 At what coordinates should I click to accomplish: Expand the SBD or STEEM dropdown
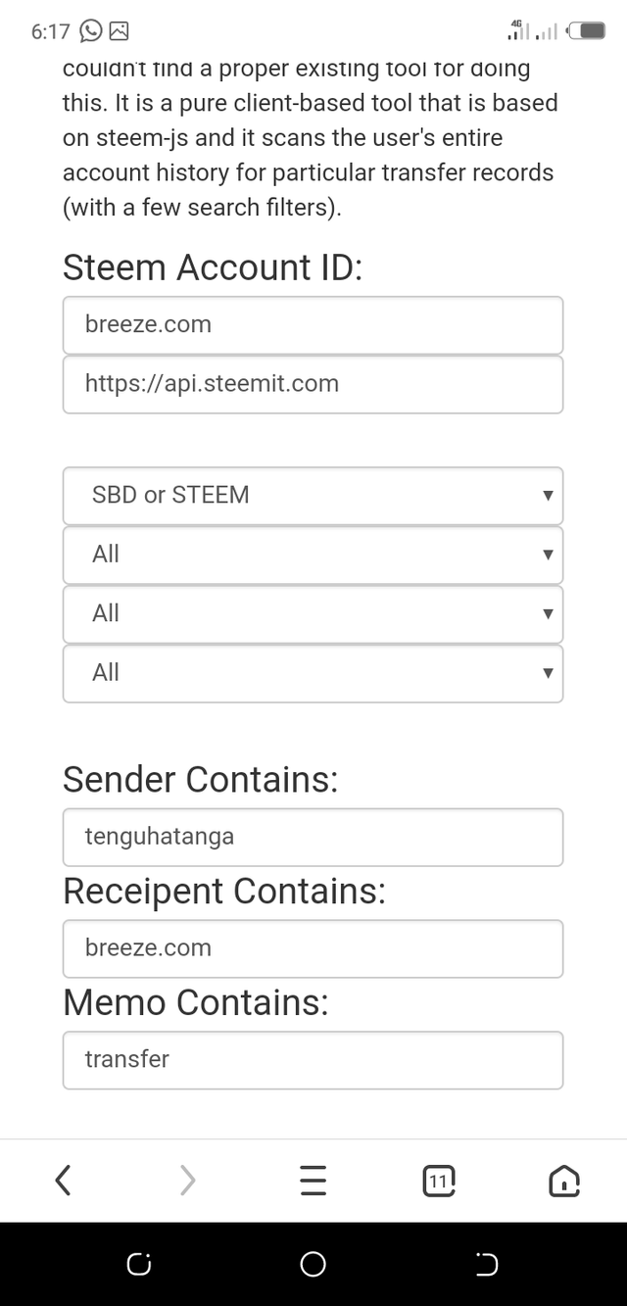click(313, 496)
